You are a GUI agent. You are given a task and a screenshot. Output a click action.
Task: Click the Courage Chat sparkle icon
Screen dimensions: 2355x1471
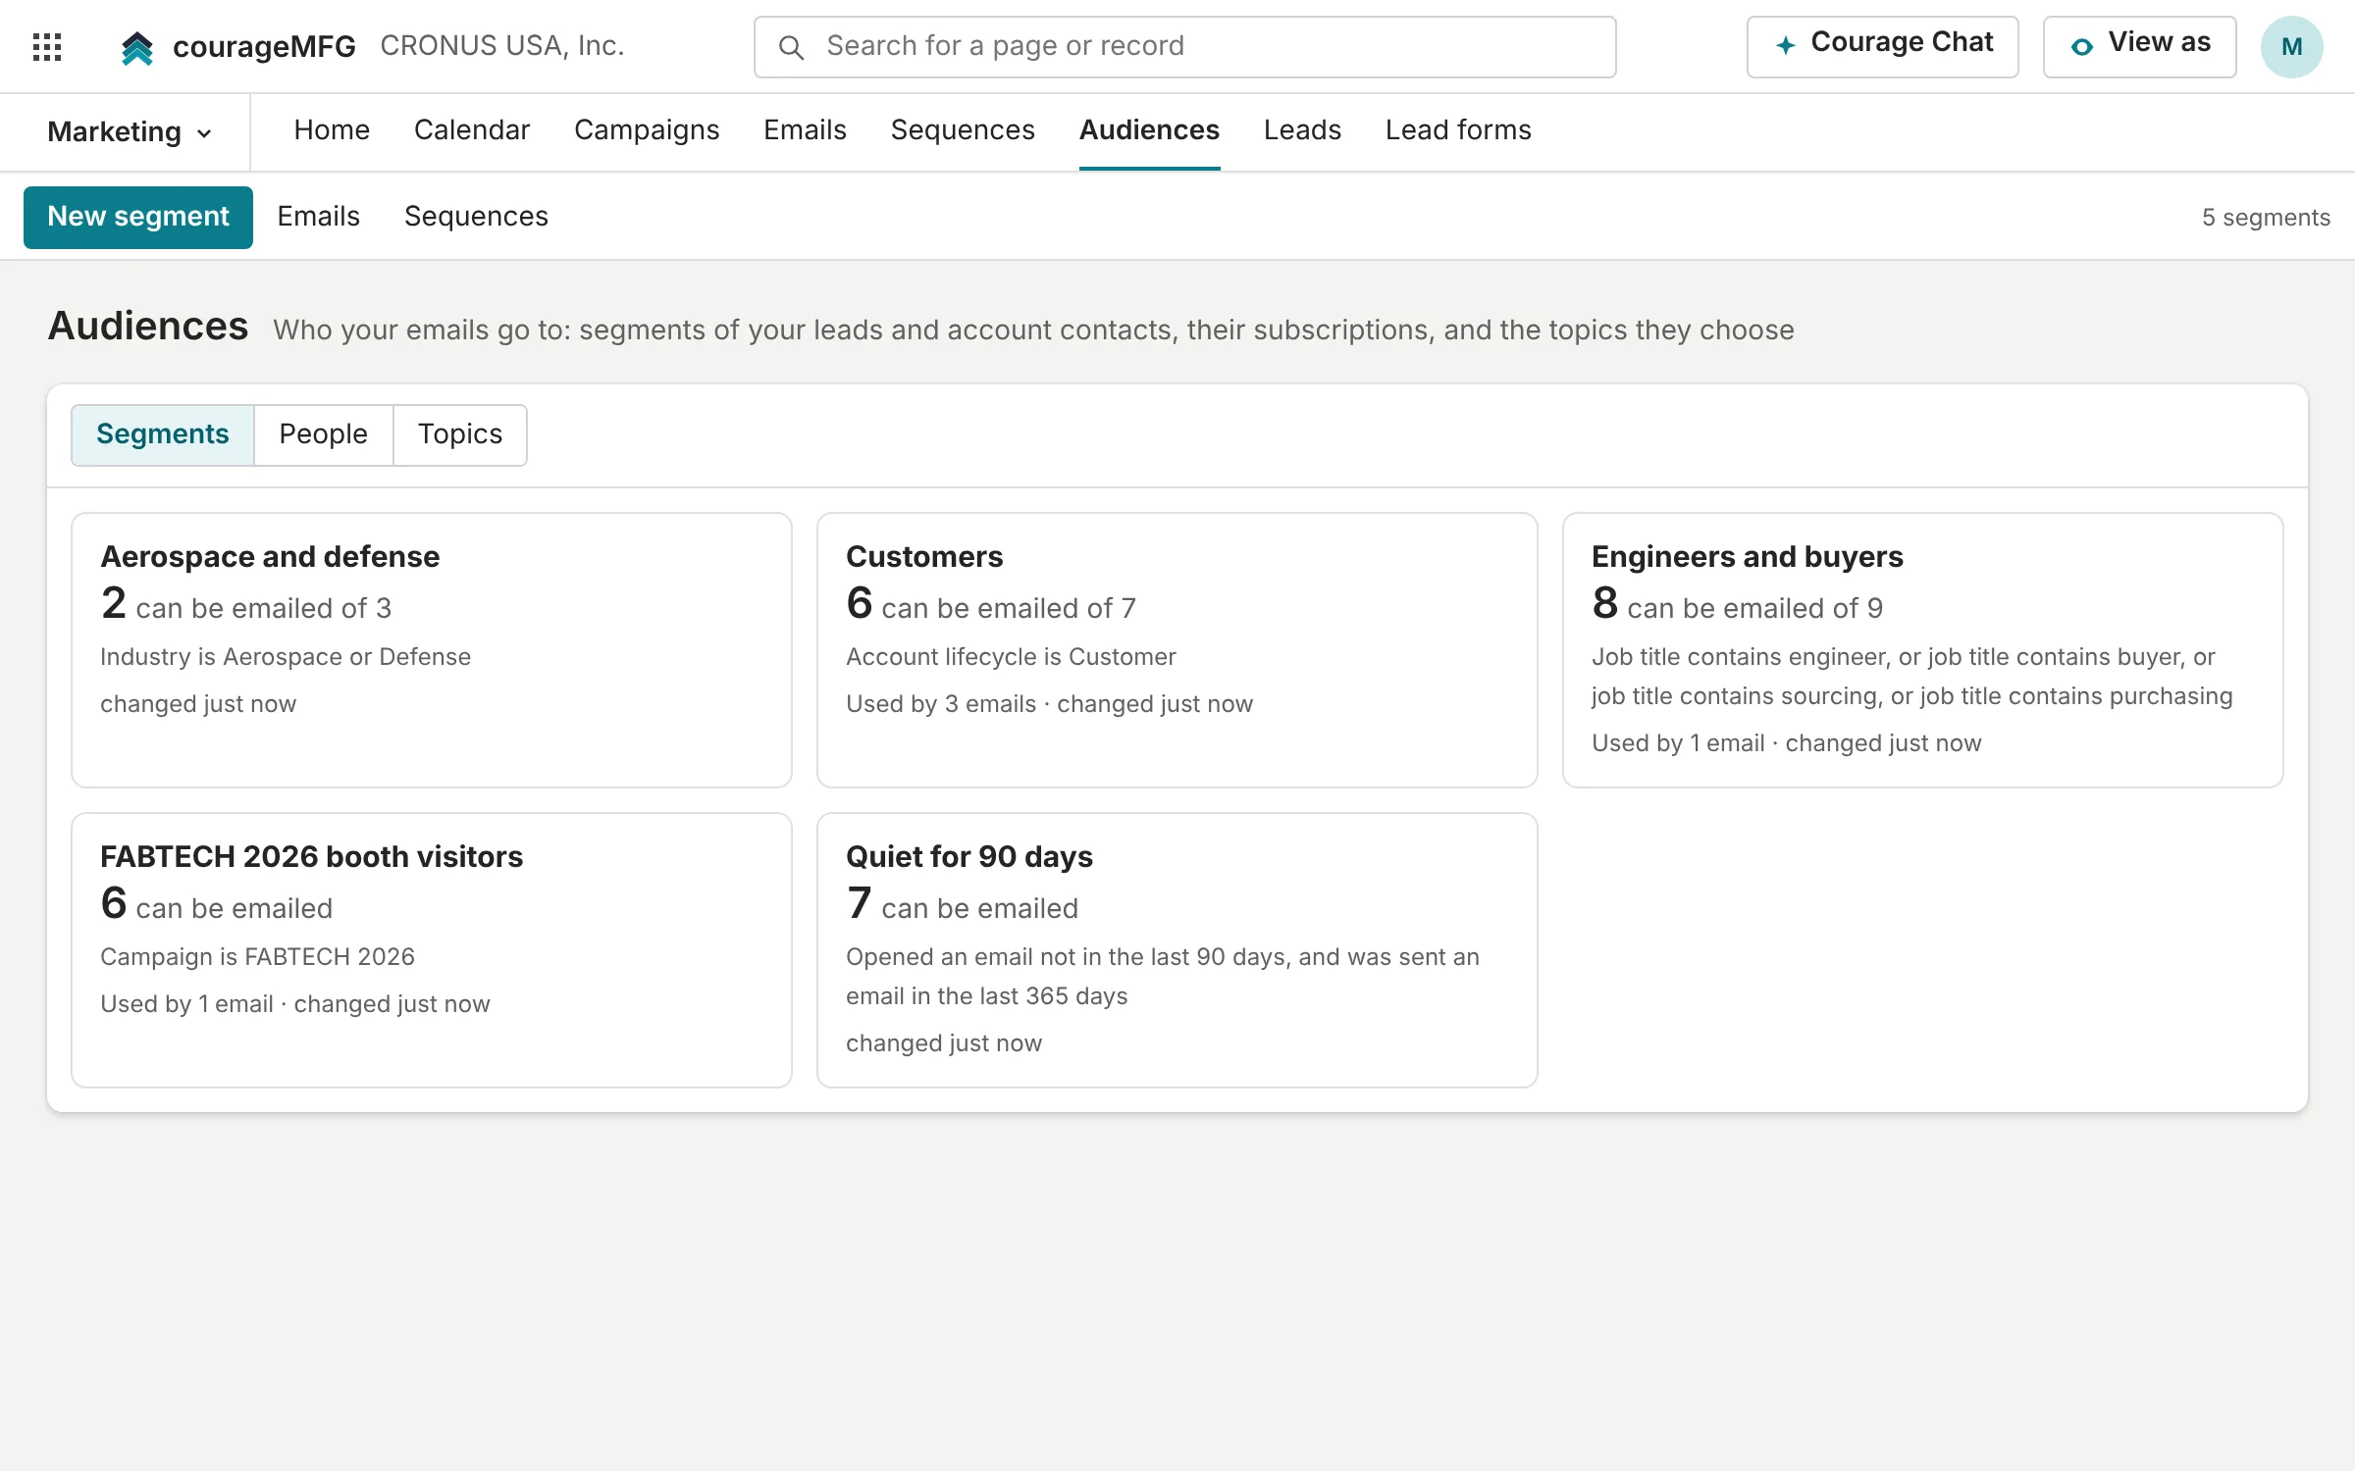[1786, 45]
